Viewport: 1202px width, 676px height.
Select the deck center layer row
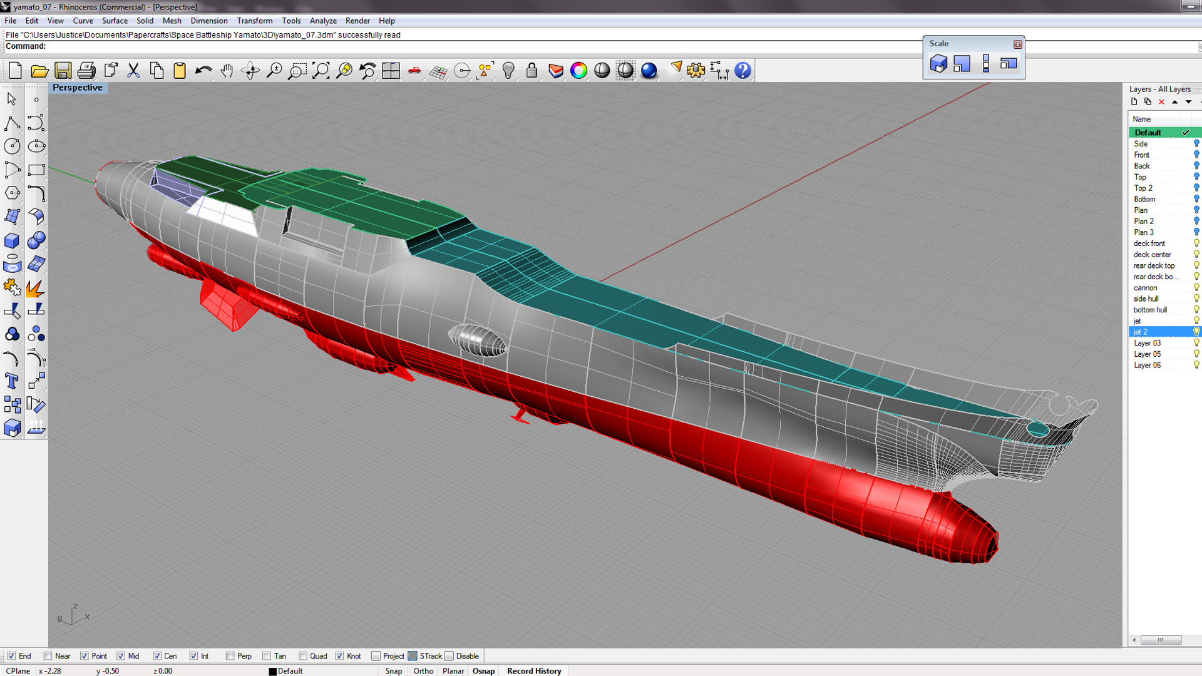click(1165, 254)
